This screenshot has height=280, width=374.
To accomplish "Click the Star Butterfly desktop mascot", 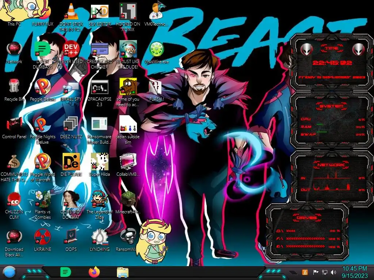I will pos(154,242).
